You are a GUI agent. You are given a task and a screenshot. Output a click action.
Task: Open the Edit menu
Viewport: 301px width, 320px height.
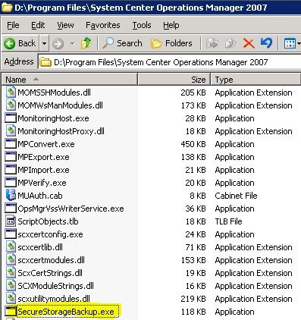(x=38, y=25)
